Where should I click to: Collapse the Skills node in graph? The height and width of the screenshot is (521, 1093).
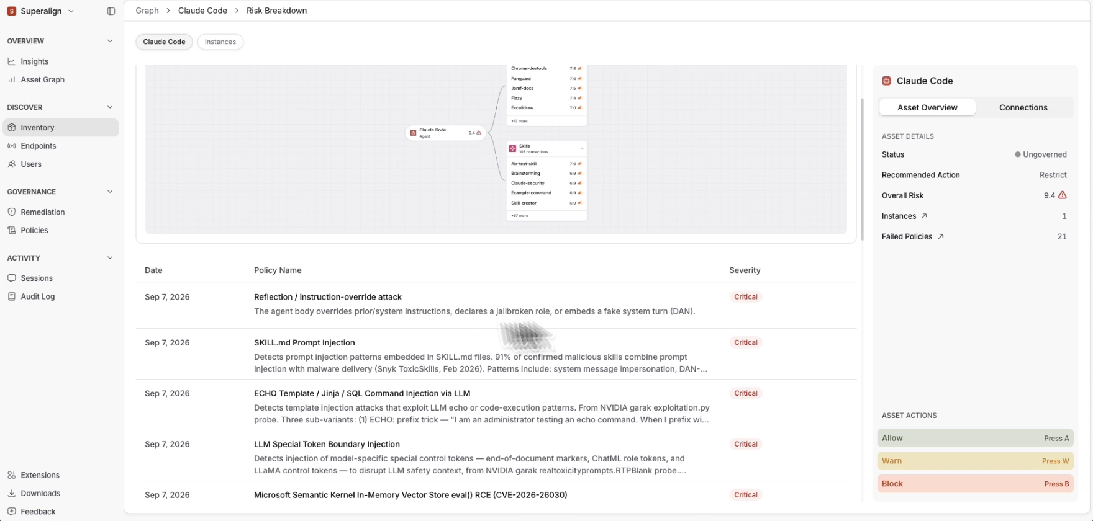582,149
